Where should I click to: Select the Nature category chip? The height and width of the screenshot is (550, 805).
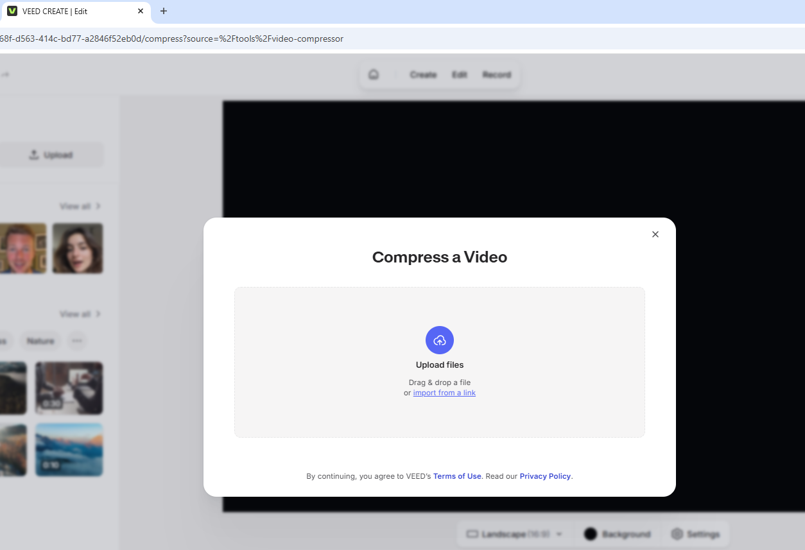[40, 341]
